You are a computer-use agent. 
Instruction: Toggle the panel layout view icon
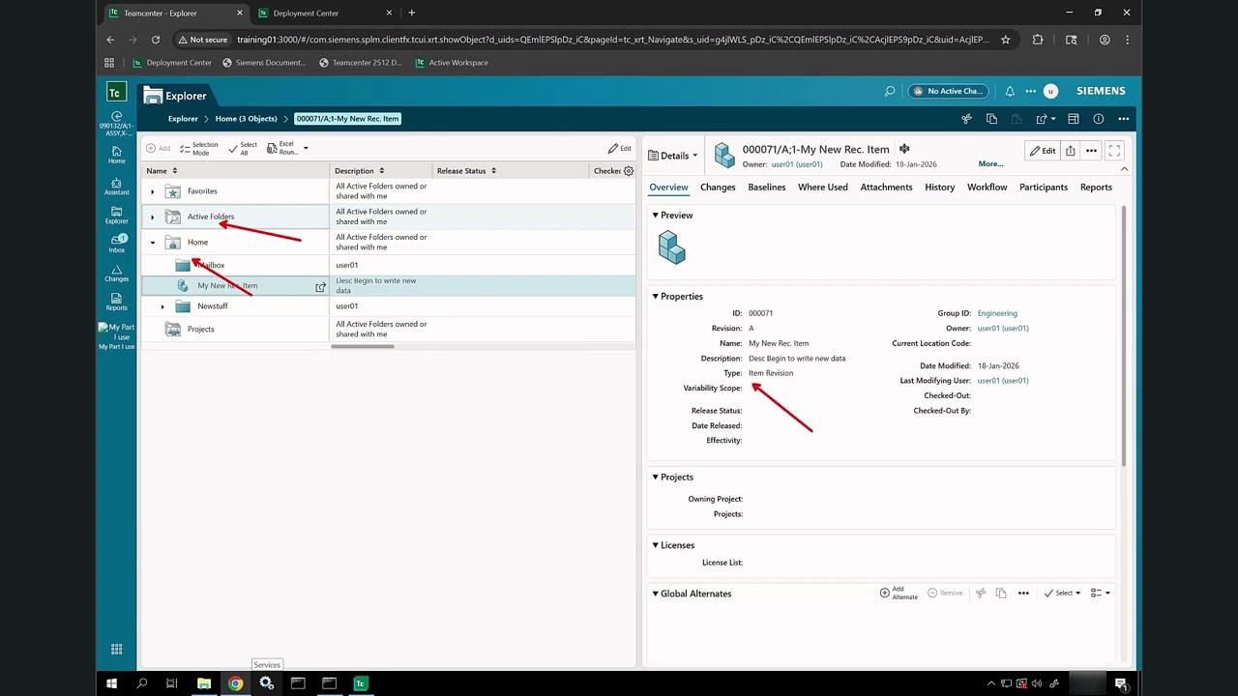pyautogui.click(x=1073, y=119)
